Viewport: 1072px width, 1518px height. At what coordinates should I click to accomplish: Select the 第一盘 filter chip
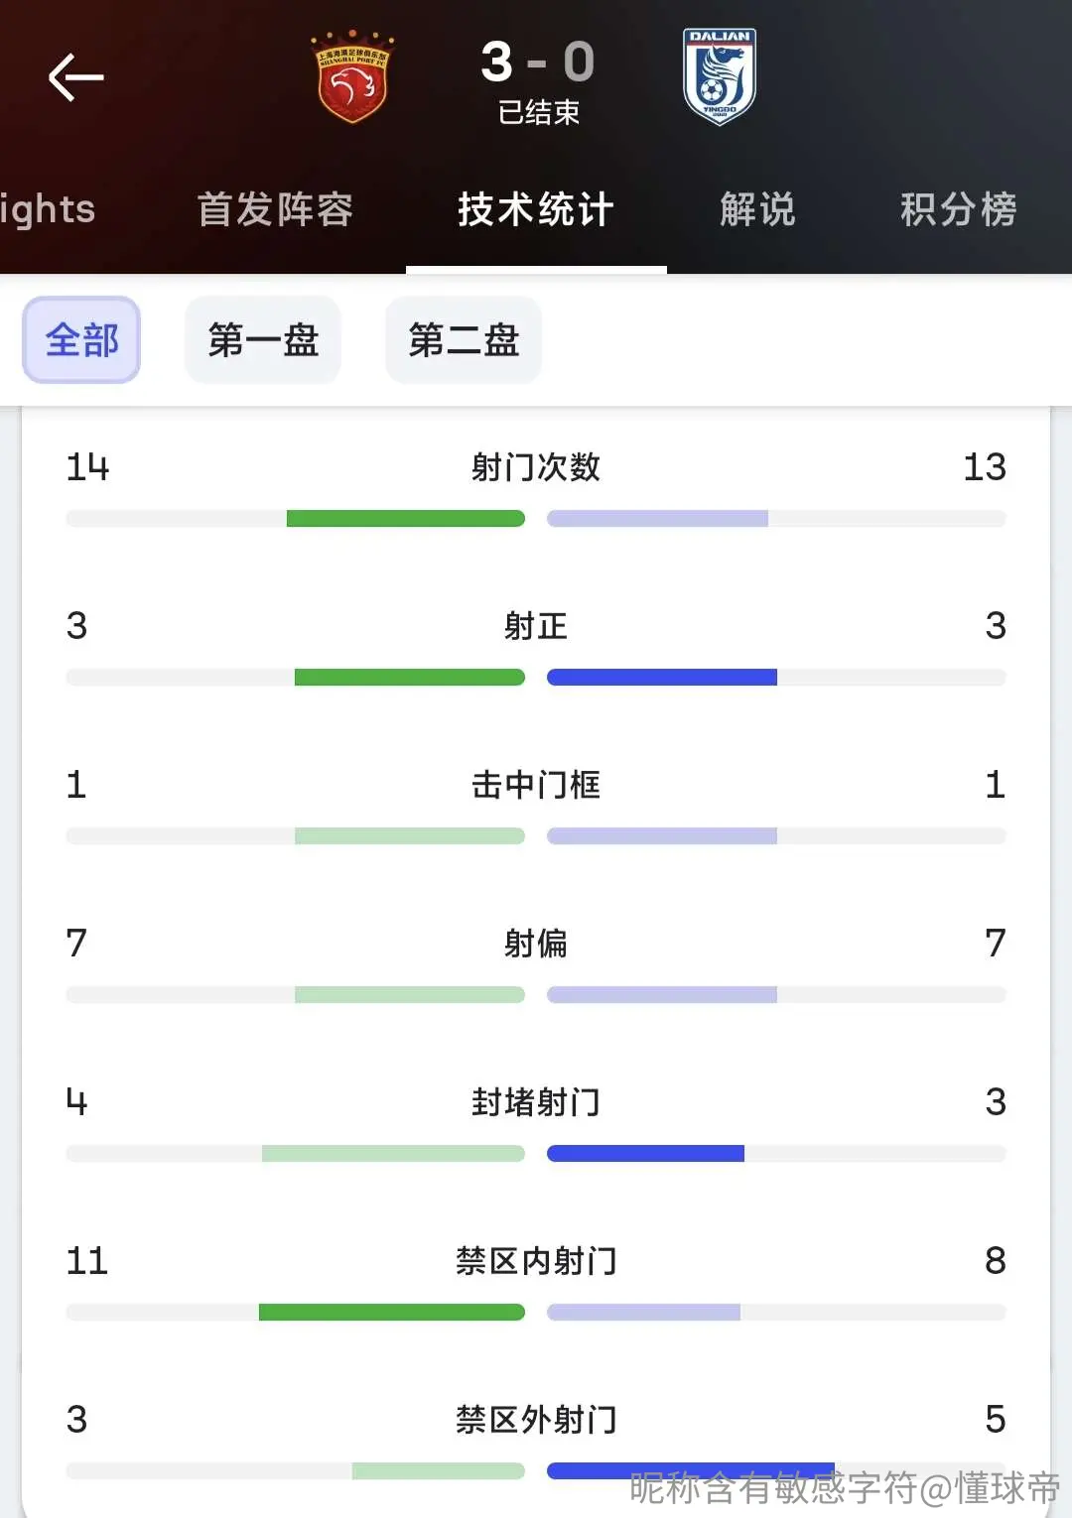[x=263, y=340]
